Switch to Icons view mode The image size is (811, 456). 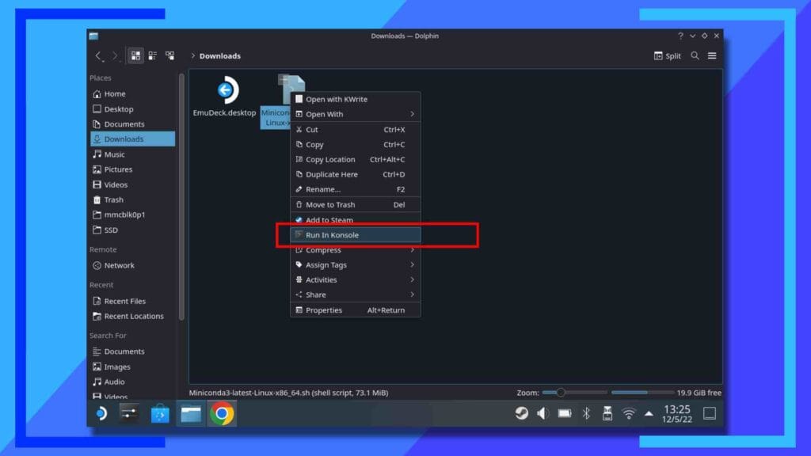(x=135, y=56)
